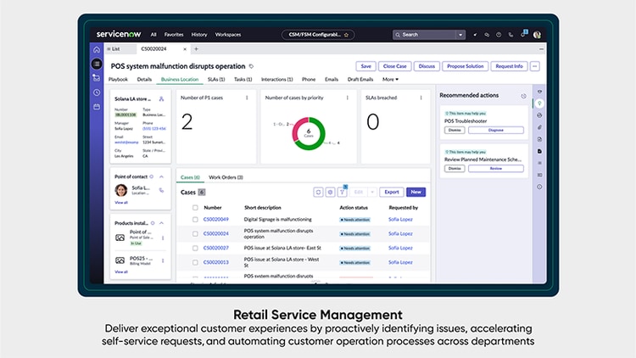
Task: Favorite the CSM/FSM Configurable star
Action: pyautogui.click(x=346, y=35)
